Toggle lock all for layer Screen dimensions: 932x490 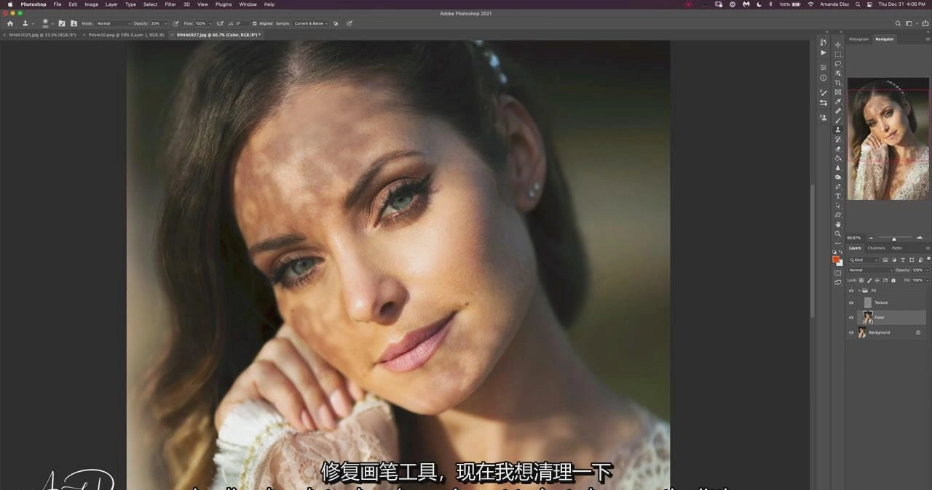893,281
